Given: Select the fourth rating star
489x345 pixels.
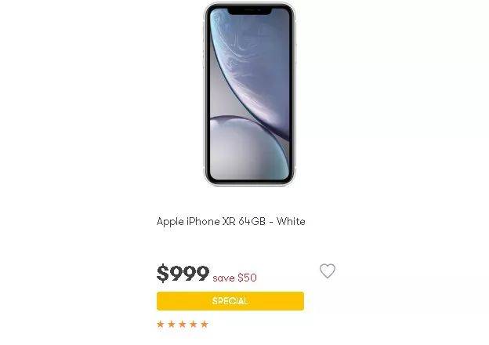Looking at the screenshot, I should 194,325.
